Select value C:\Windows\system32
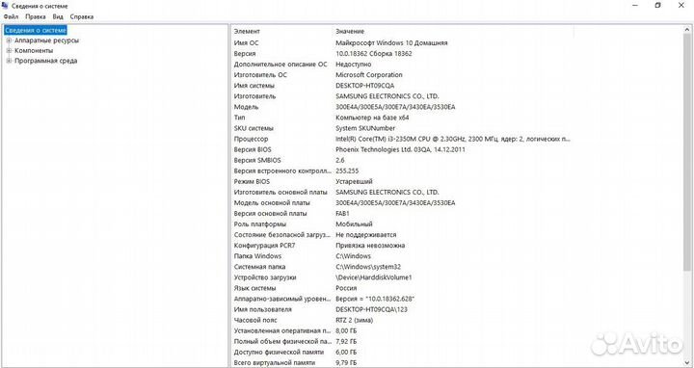The width and height of the screenshot is (694, 368). coord(368,267)
